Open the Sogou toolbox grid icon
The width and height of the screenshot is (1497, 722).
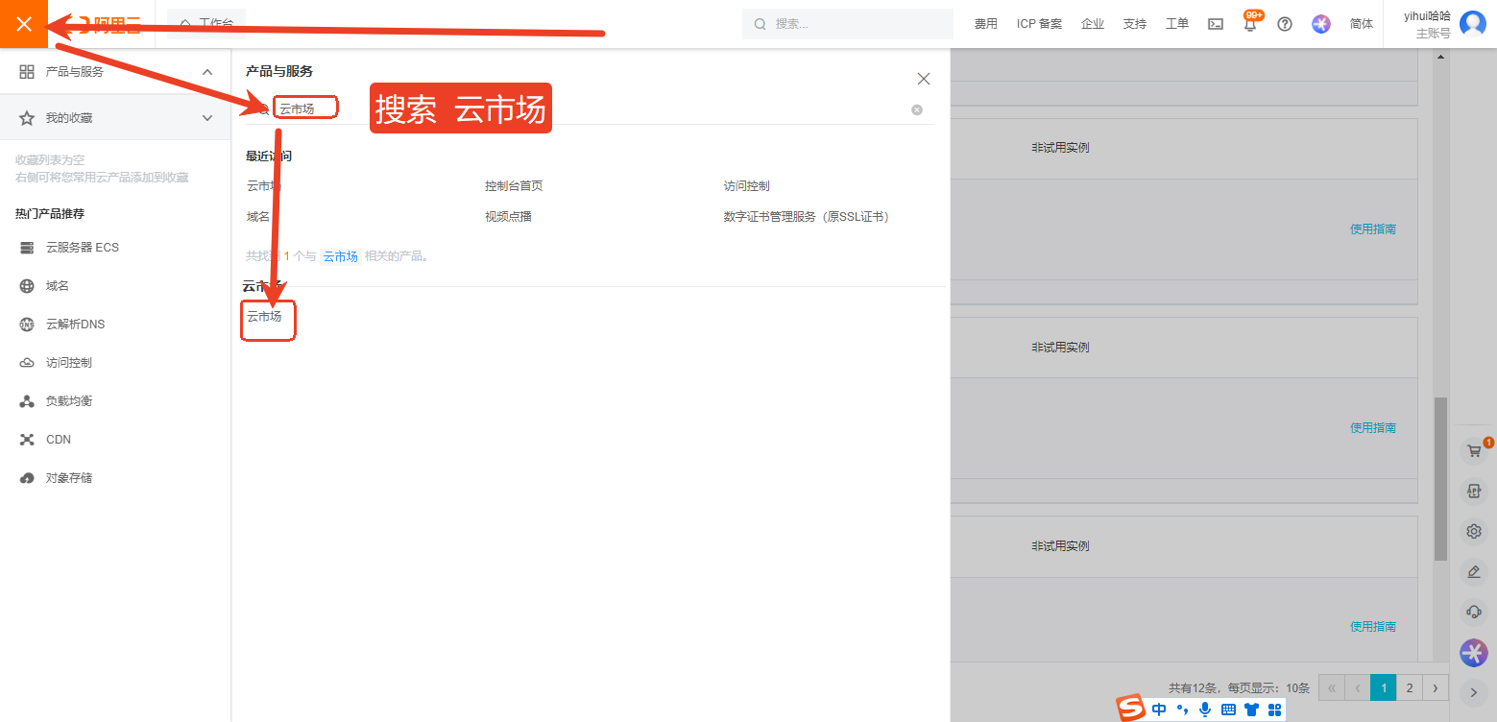click(1274, 710)
